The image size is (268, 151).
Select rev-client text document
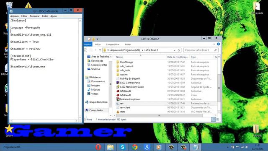[x=123, y=107]
